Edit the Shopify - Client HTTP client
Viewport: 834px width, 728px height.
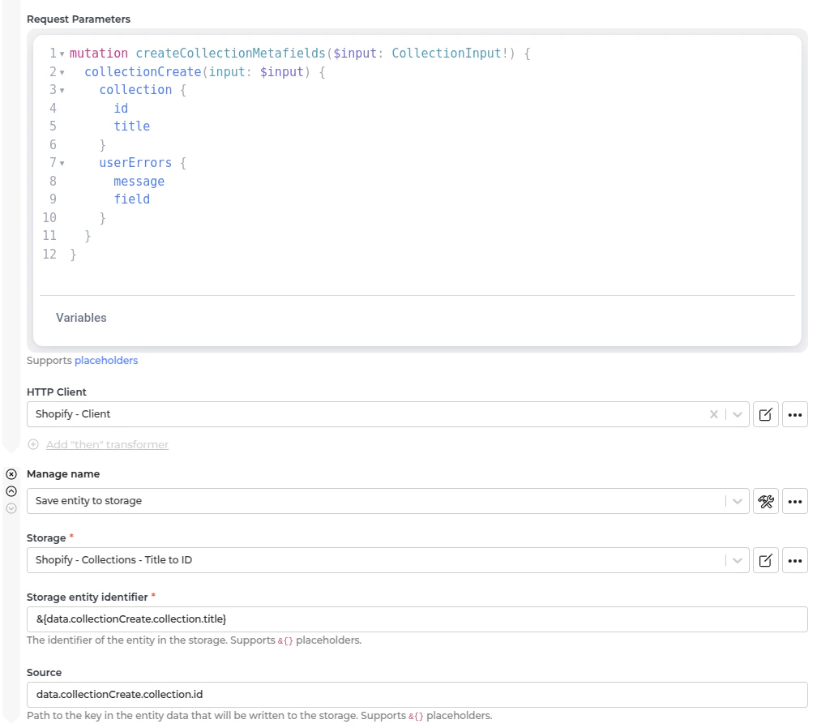click(x=766, y=414)
